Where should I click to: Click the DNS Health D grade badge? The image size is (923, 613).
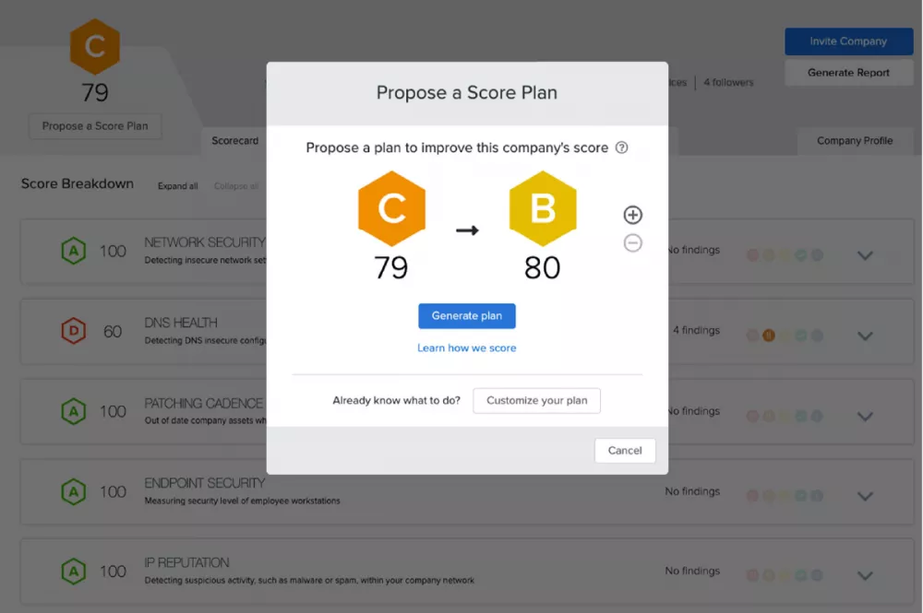pyautogui.click(x=74, y=331)
